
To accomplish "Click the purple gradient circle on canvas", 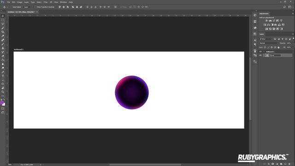I will [132, 92].
